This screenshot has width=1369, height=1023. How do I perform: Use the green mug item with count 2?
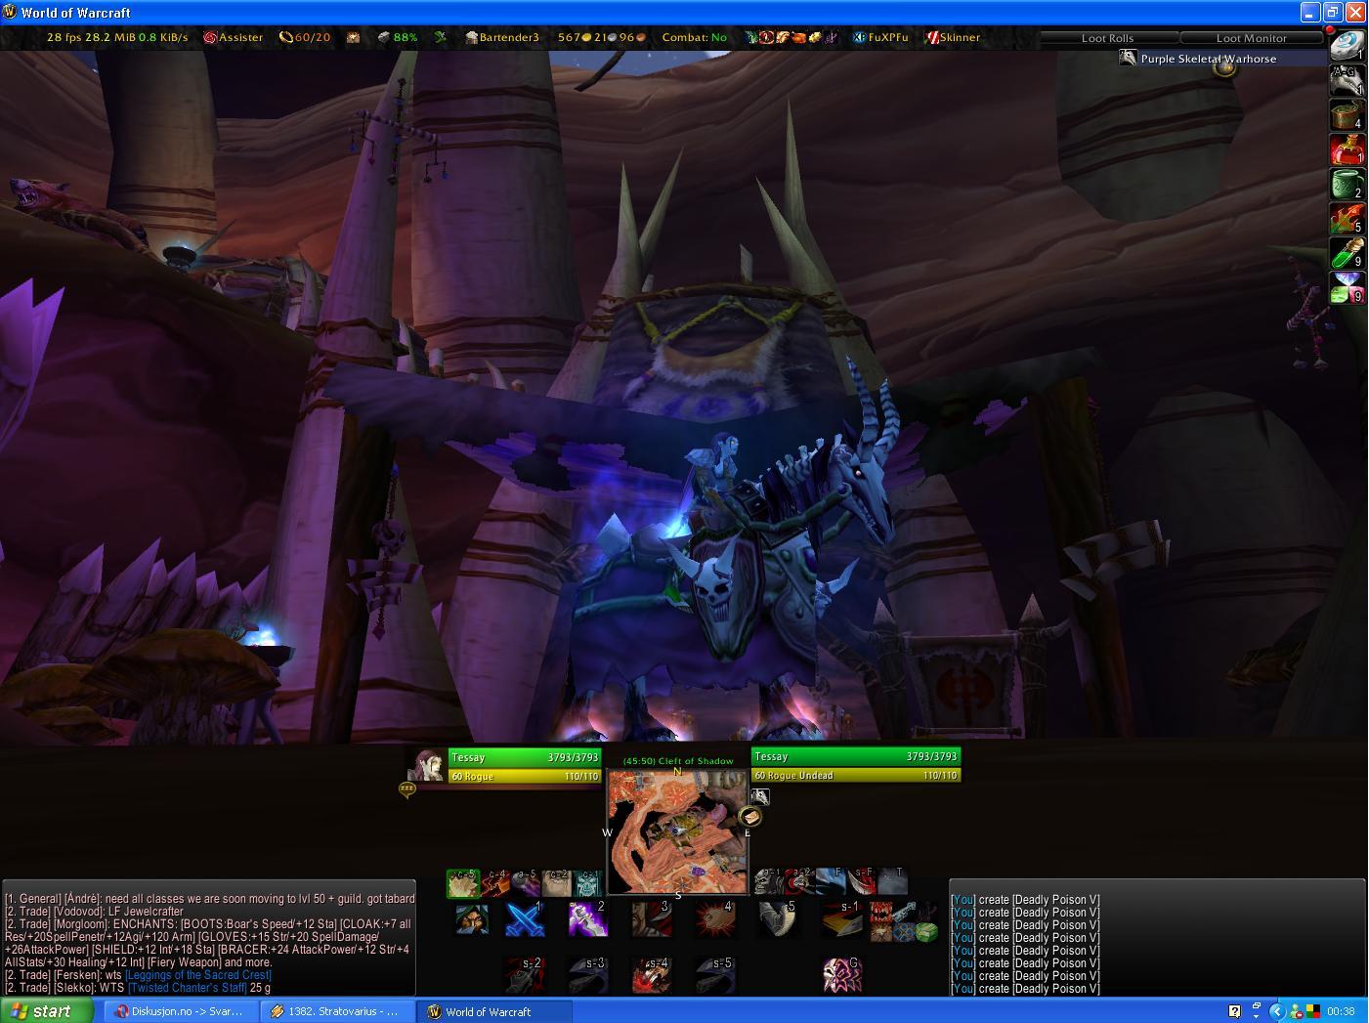point(1348,184)
